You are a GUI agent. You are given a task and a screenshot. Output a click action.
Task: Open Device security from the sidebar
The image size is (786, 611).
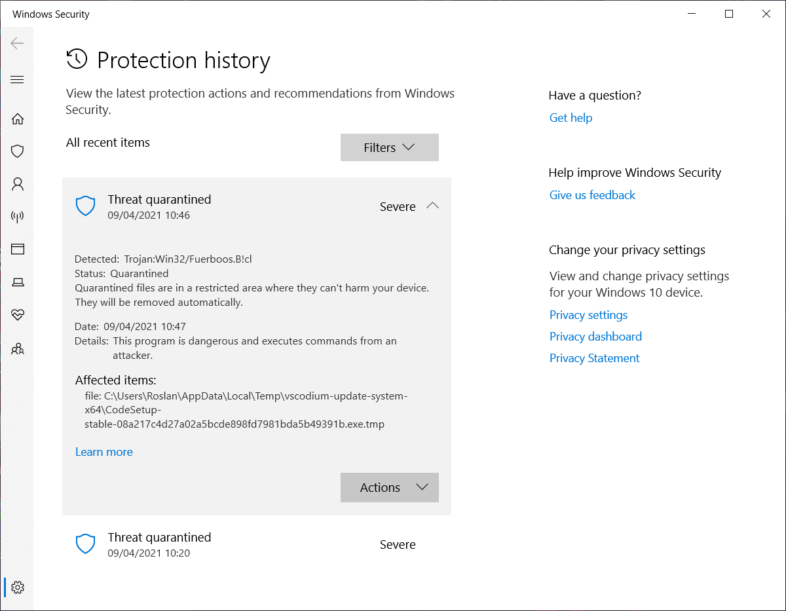pos(17,282)
